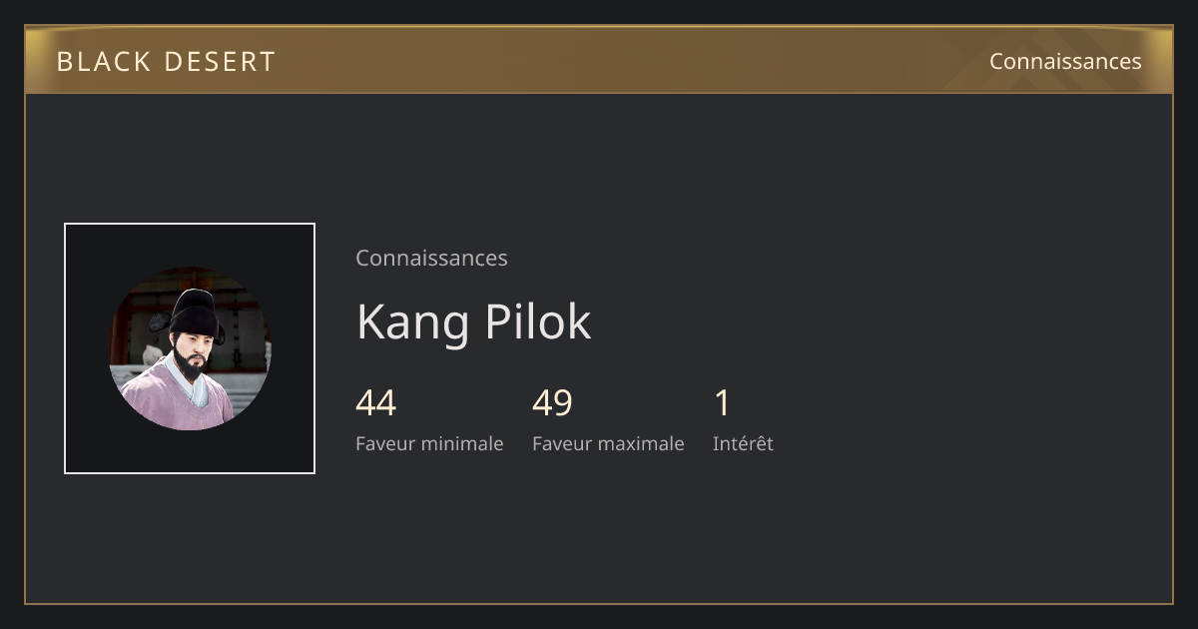Click the minimum favor value 44

[375, 402]
